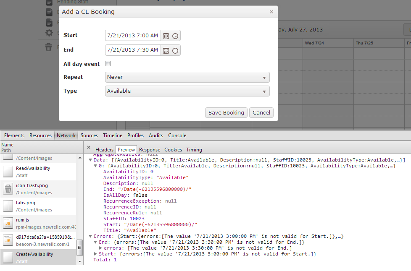The height and width of the screenshot is (271, 411).
Task: Click the Save Booking button
Action: 226,113
